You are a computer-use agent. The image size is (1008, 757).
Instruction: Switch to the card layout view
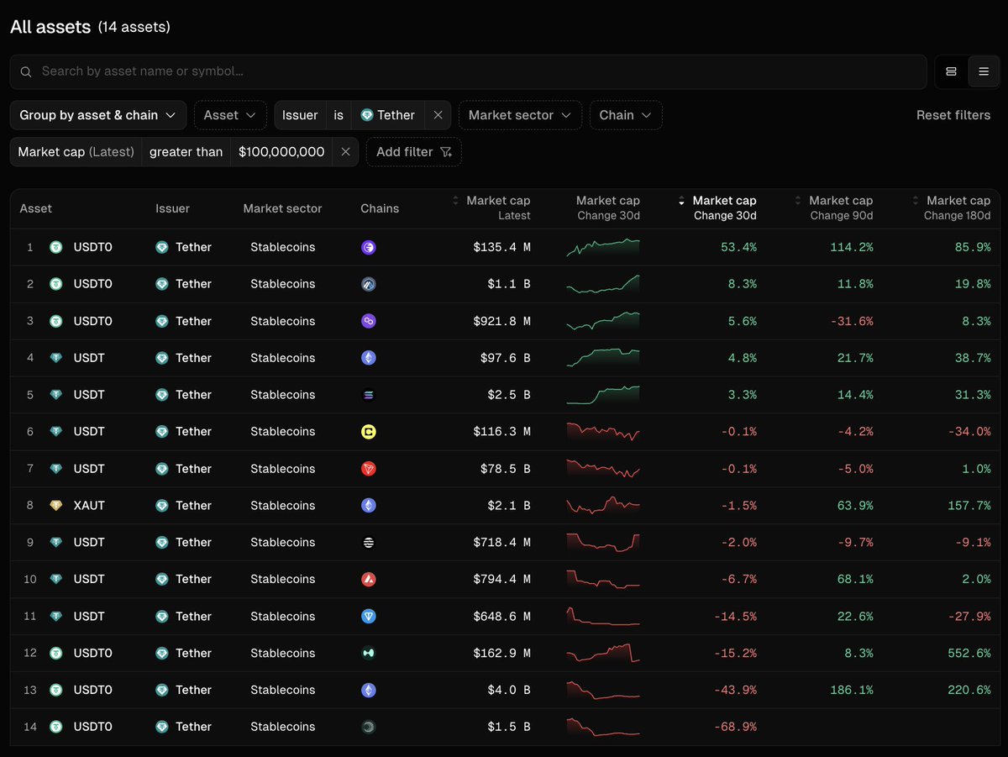[952, 71]
